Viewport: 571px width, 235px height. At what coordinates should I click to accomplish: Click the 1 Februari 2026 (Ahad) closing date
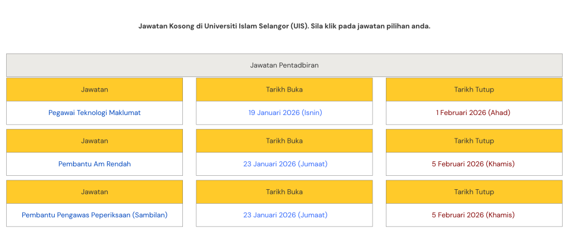[x=473, y=113]
